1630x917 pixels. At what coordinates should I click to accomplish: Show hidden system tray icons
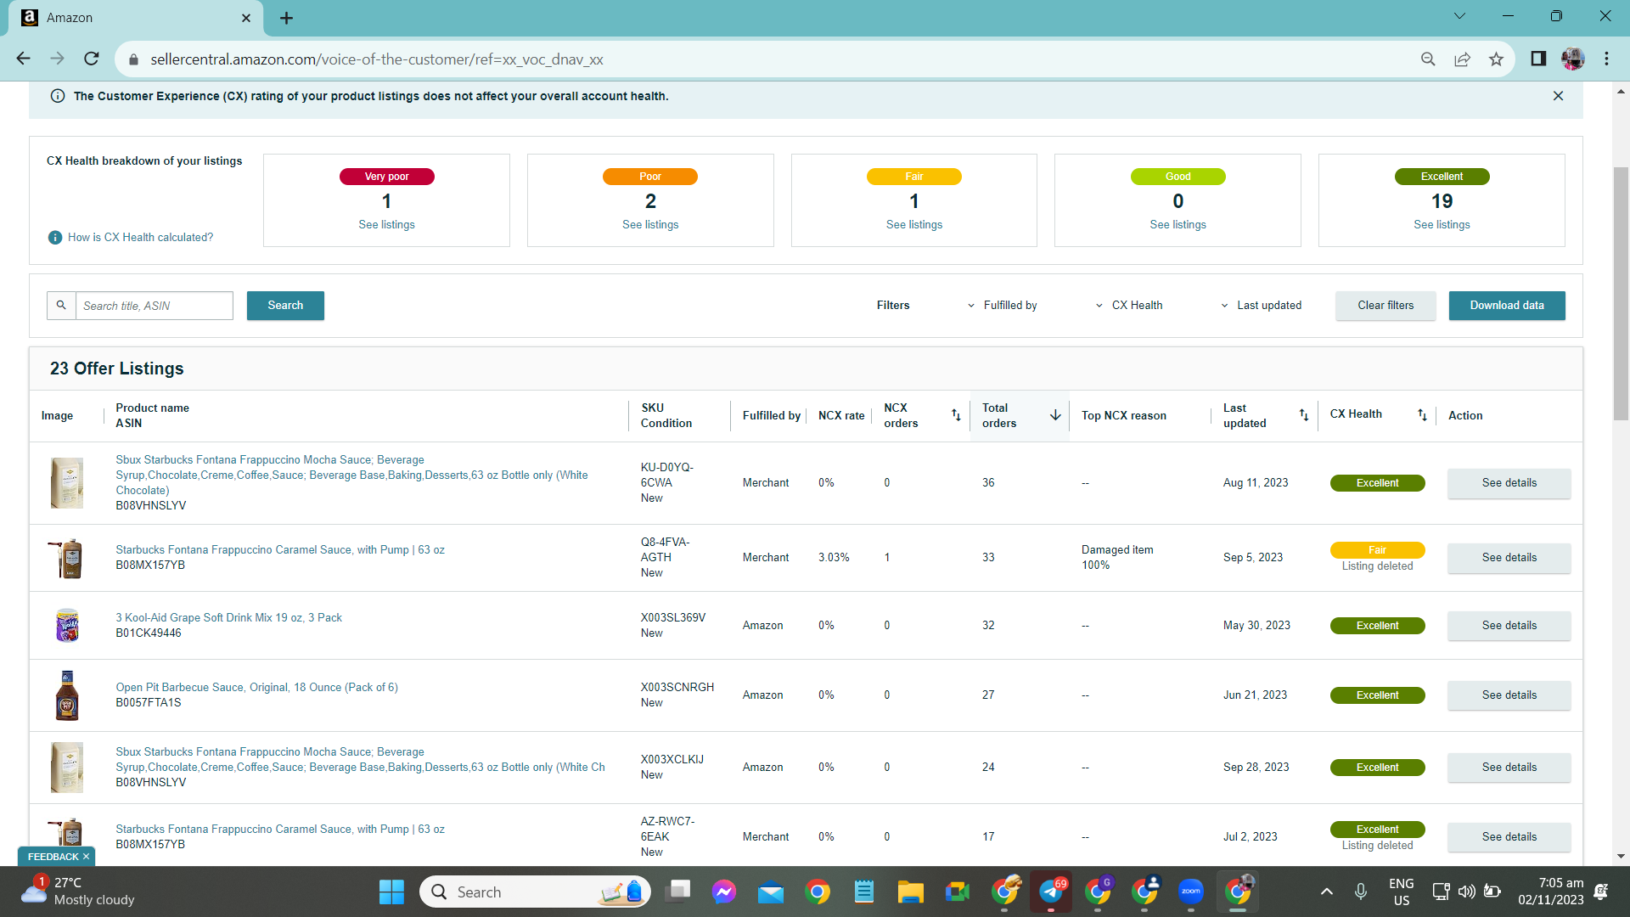pyautogui.click(x=1326, y=892)
